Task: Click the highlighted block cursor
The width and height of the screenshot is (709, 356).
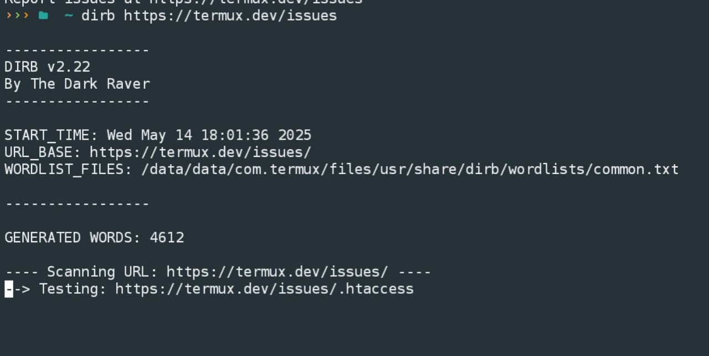Action: (9, 289)
